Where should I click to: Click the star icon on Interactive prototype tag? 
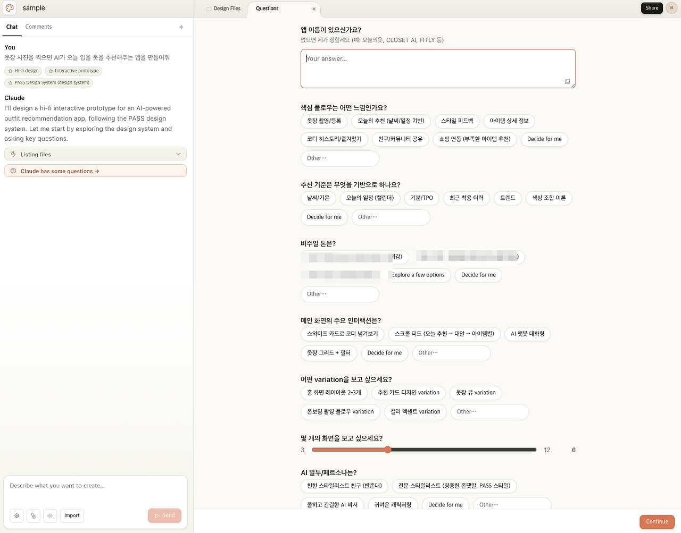point(51,71)
